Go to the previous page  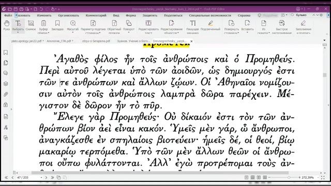(12, 178)
